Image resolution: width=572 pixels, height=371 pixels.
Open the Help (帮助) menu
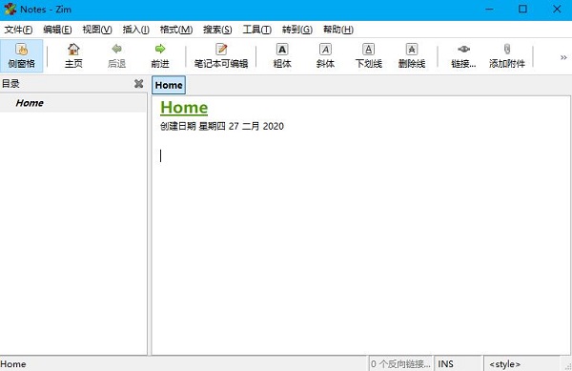tap(338, 30)
